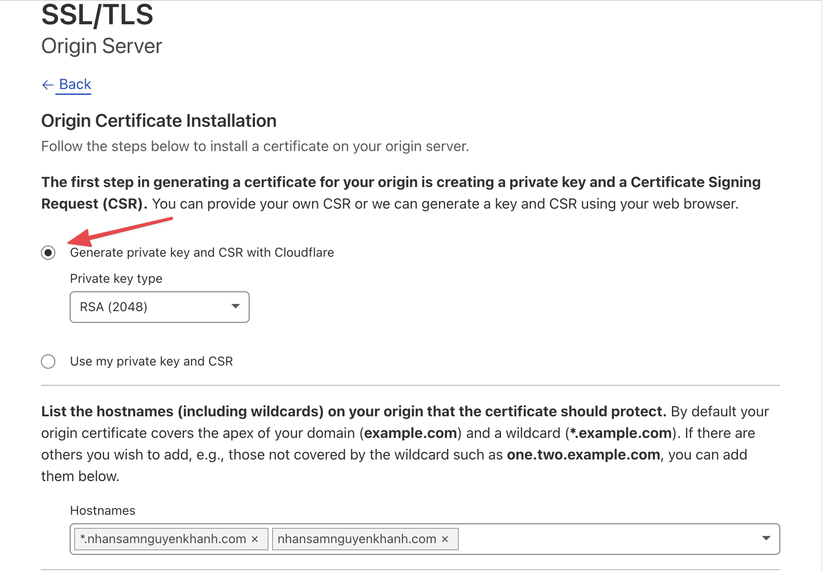Viewport: 823px width, 571px height.
Task: Click the 'Hostnames' field label
Action: 102,510
